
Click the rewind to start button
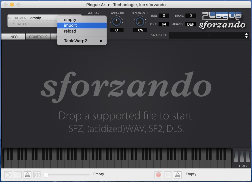click(37, 175)
